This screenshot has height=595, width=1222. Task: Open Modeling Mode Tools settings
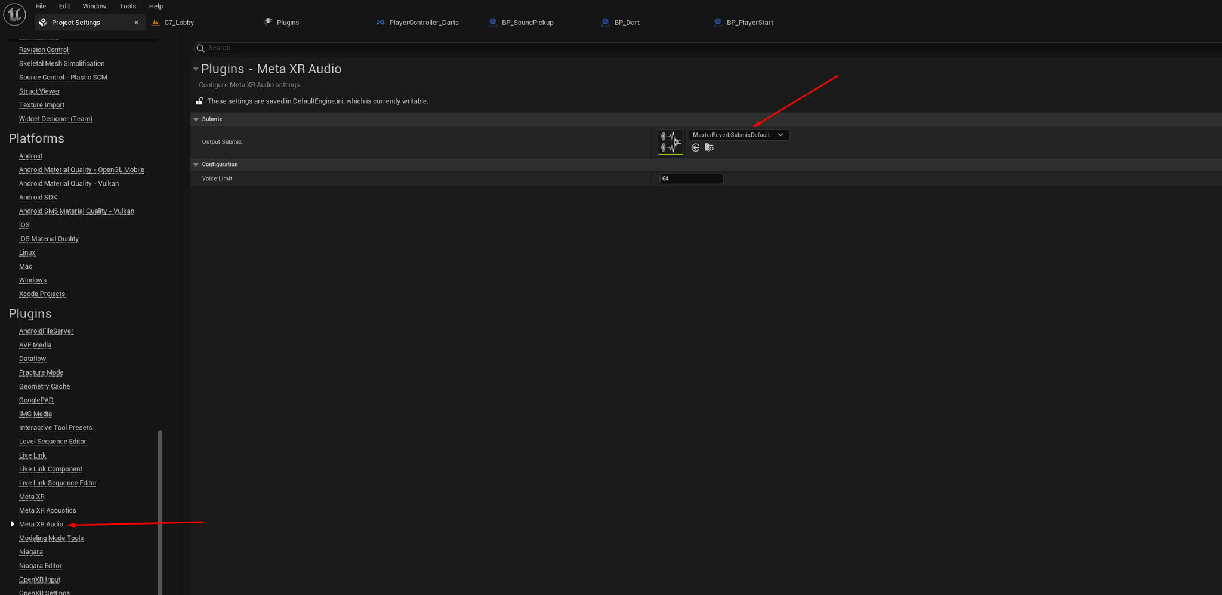pyautogui.click(x=51, y=538)
